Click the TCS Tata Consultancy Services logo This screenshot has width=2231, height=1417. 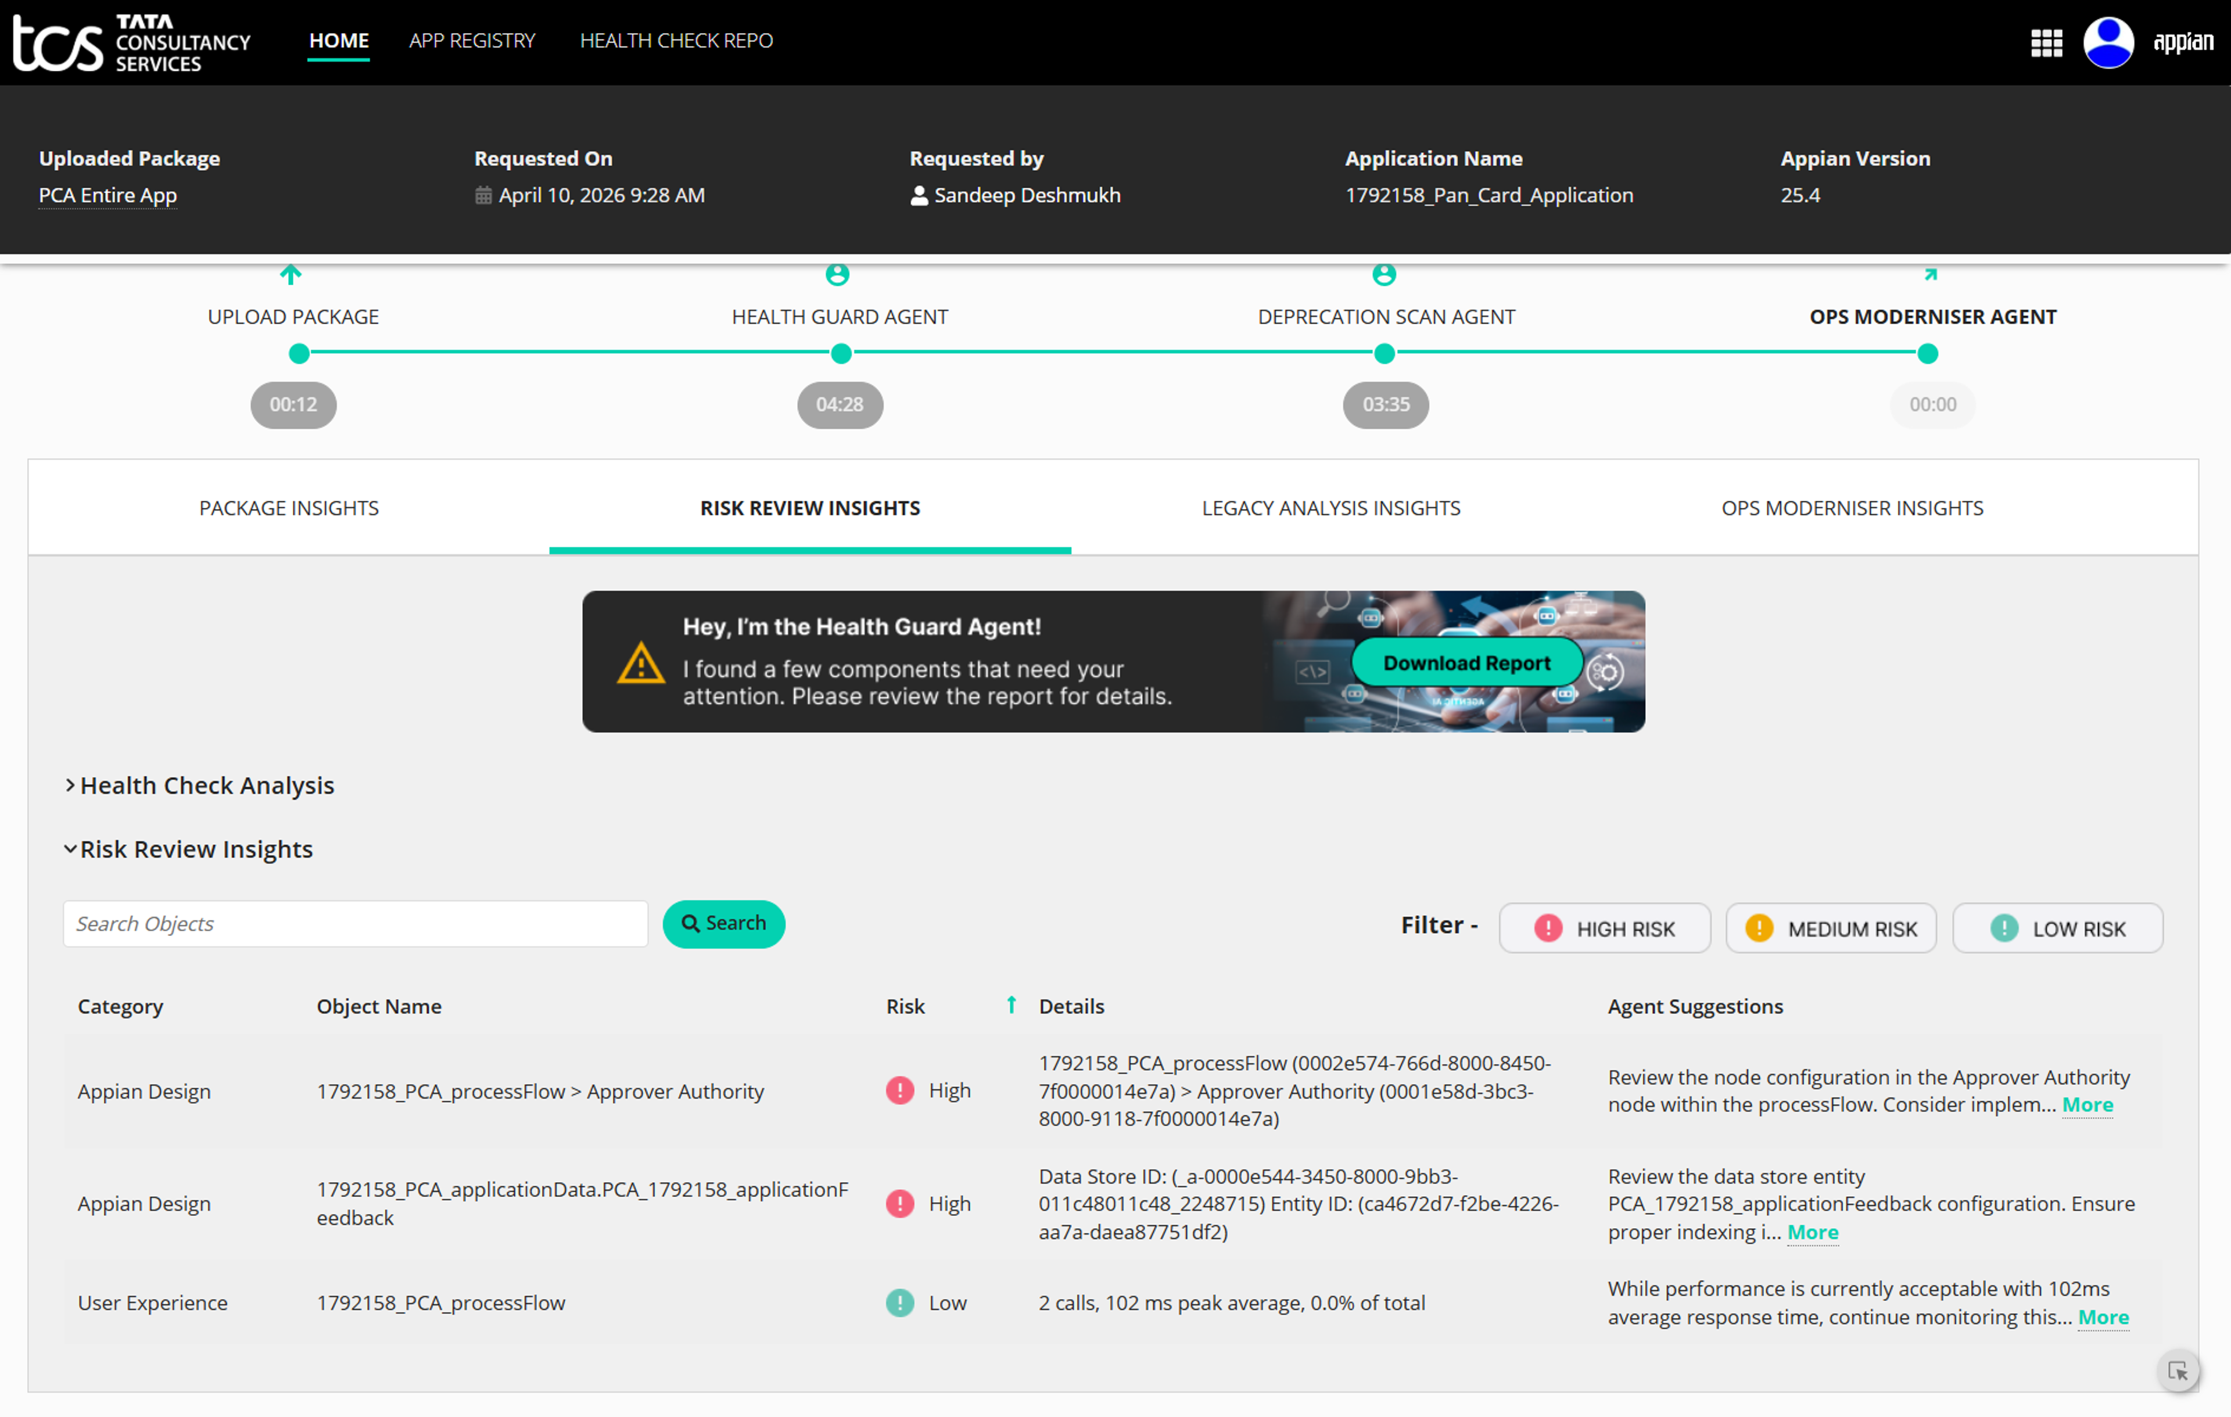(x=131, y=42)
